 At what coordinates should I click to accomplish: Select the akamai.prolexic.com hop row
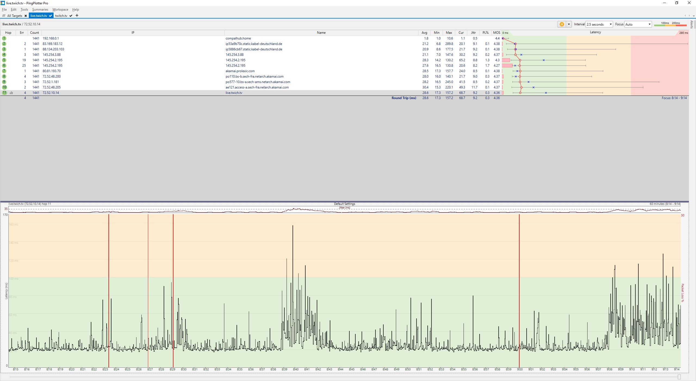(x=240, y=71)
